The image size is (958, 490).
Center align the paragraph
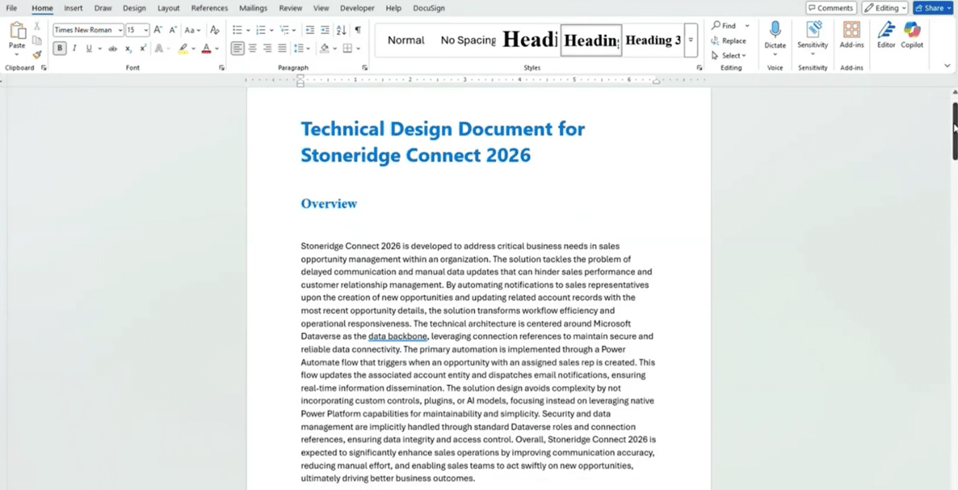click(253, 48)
